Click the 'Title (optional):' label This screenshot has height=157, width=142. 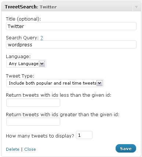[23, 19]
